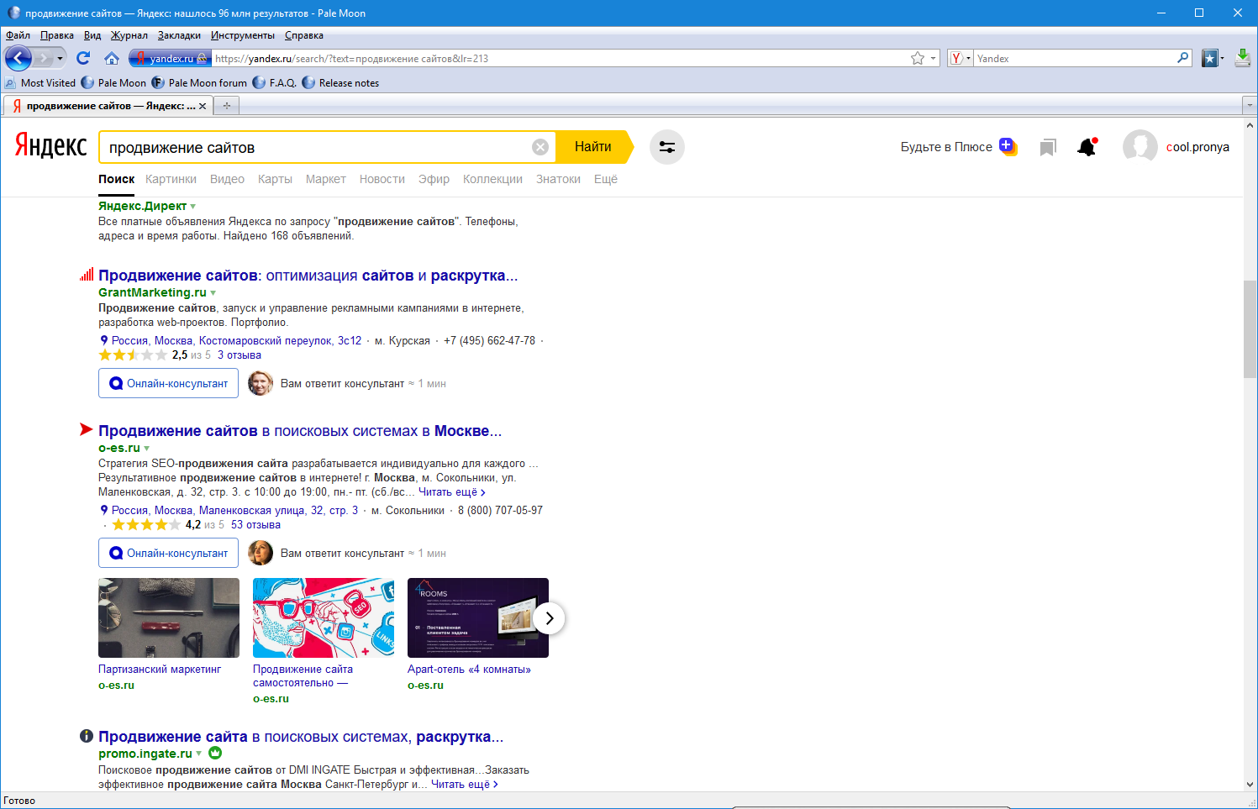The image size is (1258, 809).
Task: Clear the Yandex query with the X icon
Action: click(x=540, y=147)
